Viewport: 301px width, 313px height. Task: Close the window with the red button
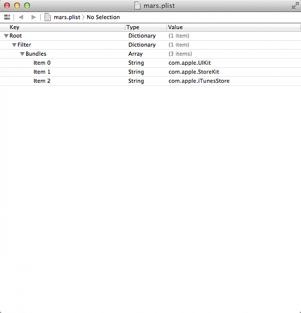(x=7, y=5)
